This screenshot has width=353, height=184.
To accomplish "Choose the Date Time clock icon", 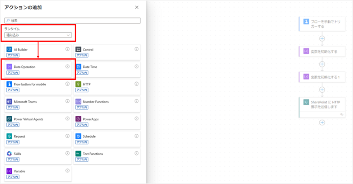I will pyautogui.click(x=78, y=67).
